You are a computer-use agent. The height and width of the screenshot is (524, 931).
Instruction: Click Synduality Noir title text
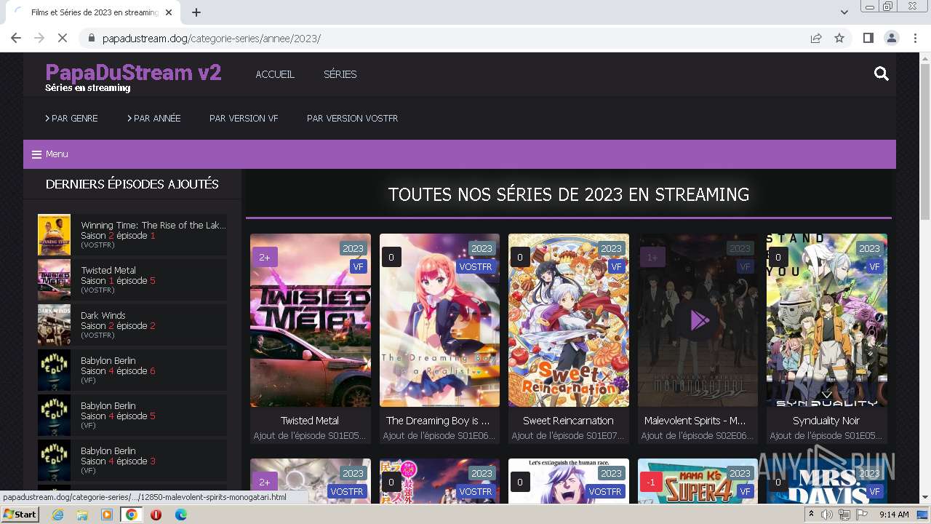[x=826, y=421]
